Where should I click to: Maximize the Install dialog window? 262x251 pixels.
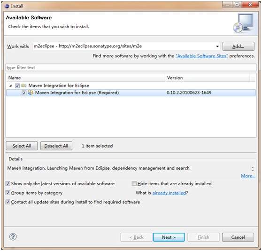point(237,5)
